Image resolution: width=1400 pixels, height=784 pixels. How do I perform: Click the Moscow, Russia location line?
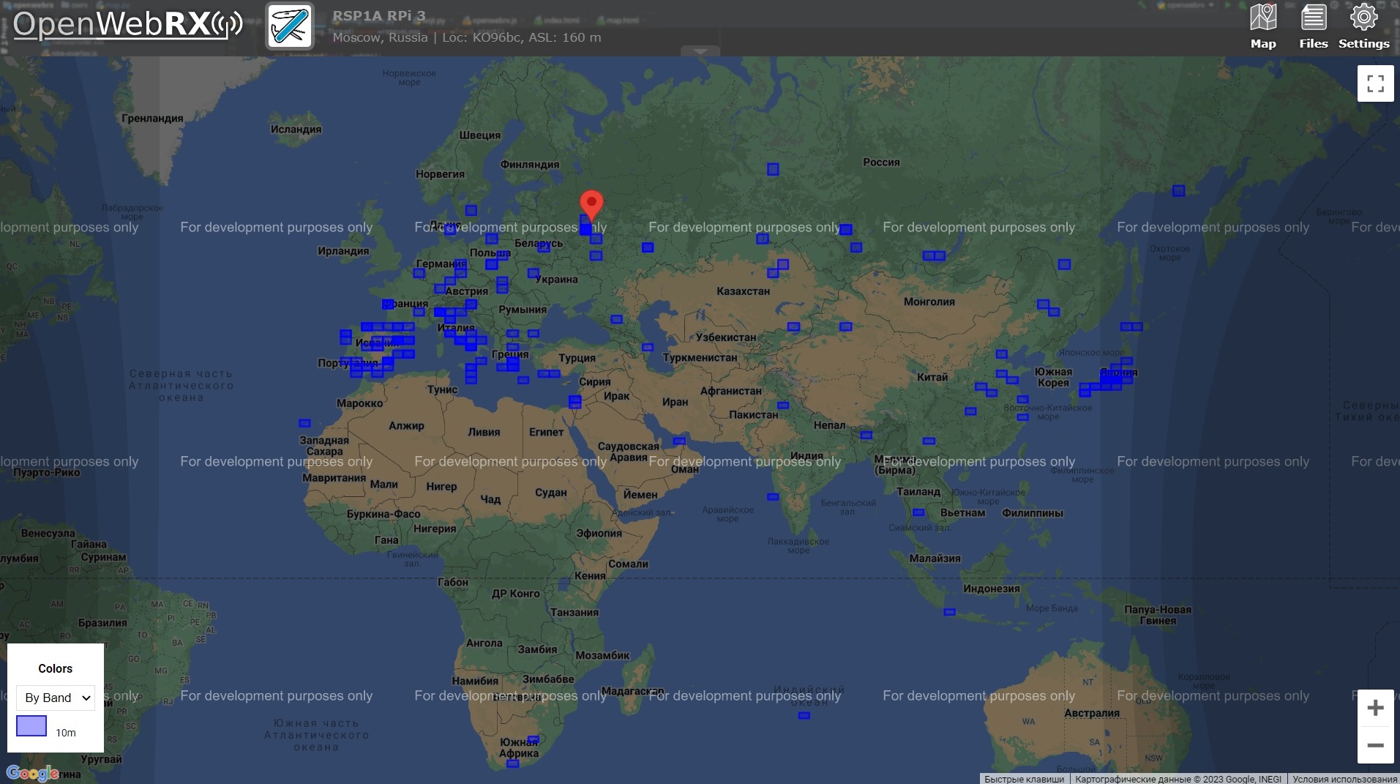[x=467, y=37]
